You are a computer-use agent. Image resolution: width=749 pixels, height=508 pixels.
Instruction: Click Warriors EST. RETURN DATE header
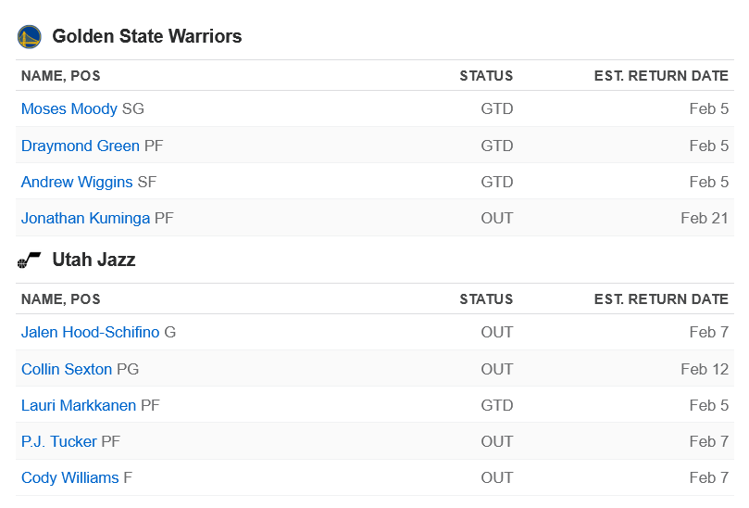tap(661, 76)
